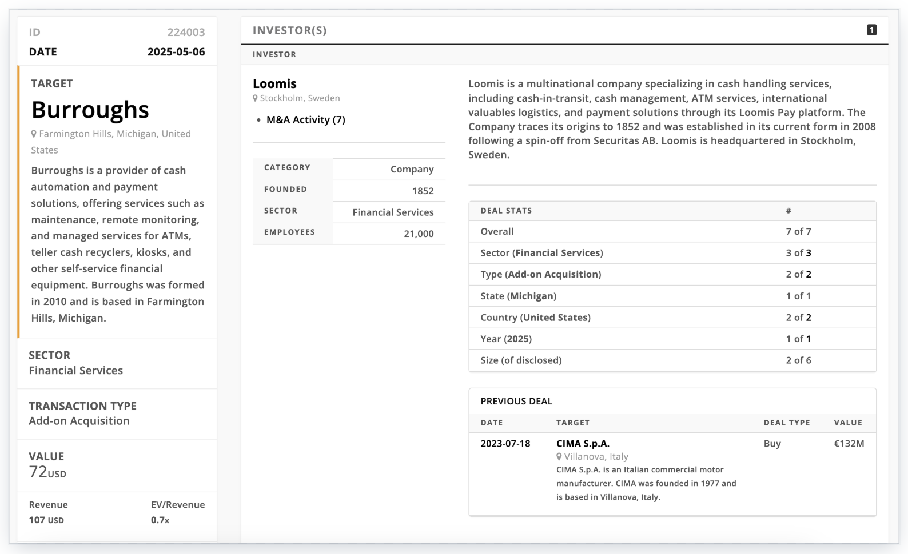Open the Burroughs target heading
The image size is (908, 554).
pos(90,110)
